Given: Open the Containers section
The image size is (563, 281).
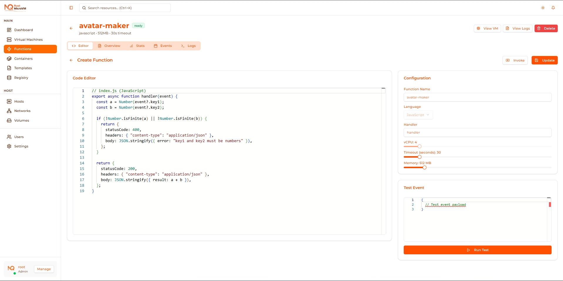Looking at the screenshot, I should pyautogui.click(x=23, y=59).
